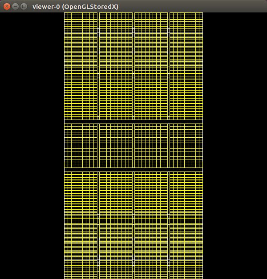Image resolution: width=267 pixels, height=279 pixels.
Task: Close the viewer-0 window
Action: click(7, 7)
